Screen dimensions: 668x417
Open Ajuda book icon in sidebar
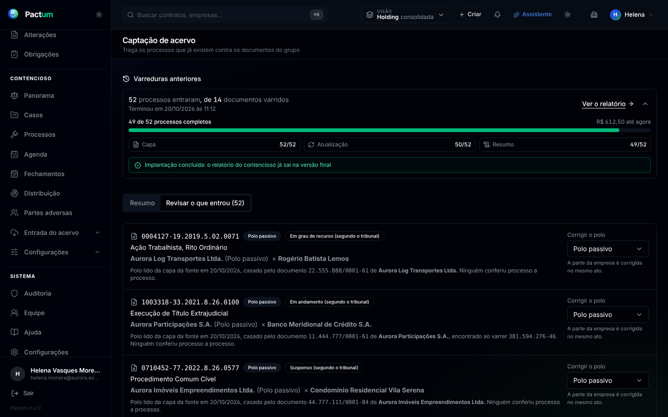tap(14, 332)
